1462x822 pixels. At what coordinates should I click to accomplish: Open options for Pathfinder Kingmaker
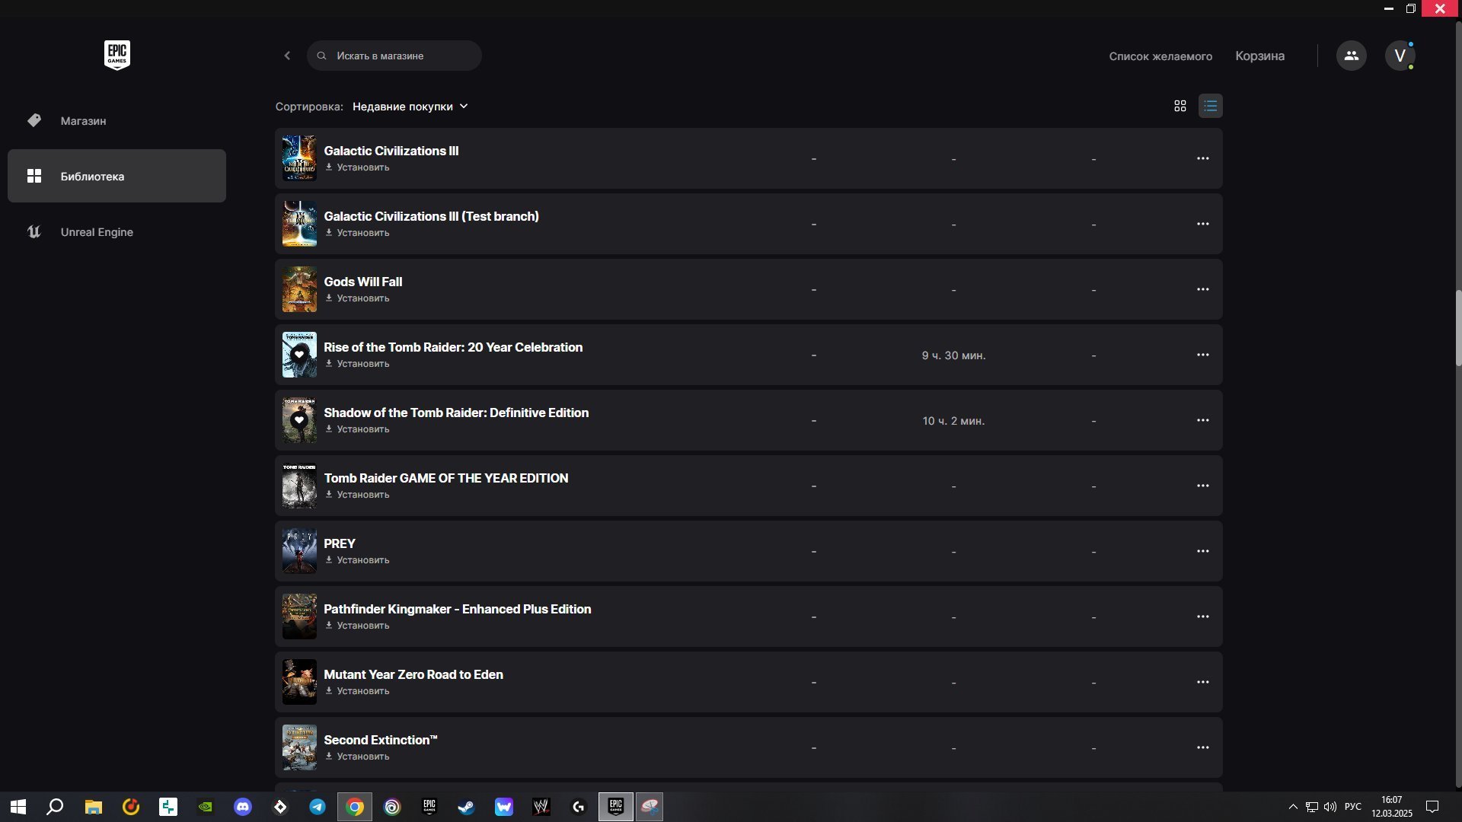(1202, 616)
